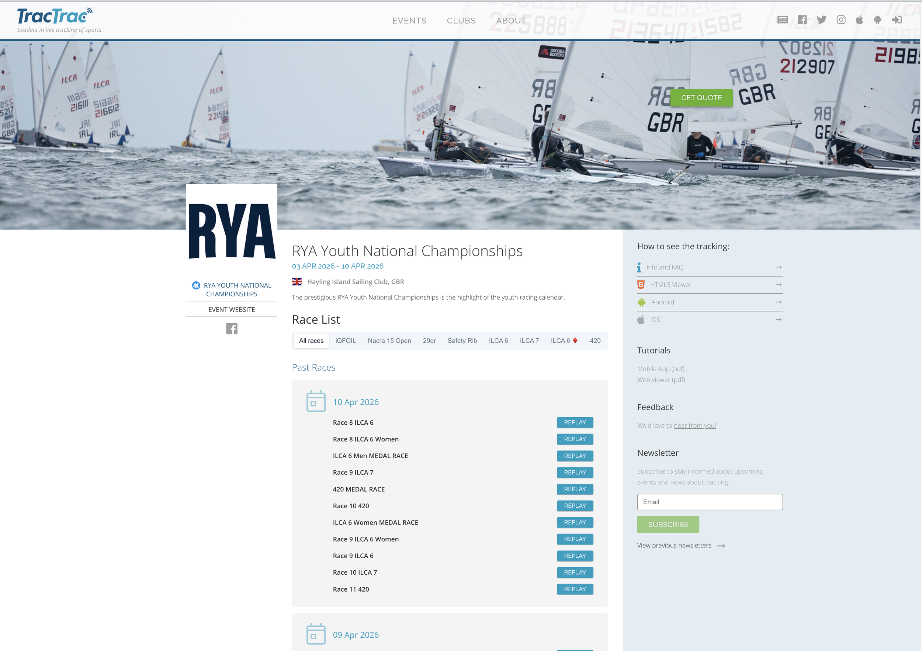Click the Apple app icon in header
The image size is (922, 651).
859,20
